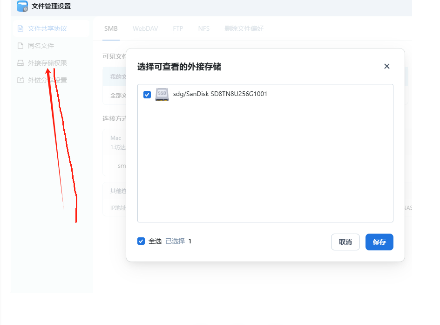This screenshot has width=440, height=325.
Task: Click the 全选 label text
Action: pyautogui.click(x=155, y=241)
